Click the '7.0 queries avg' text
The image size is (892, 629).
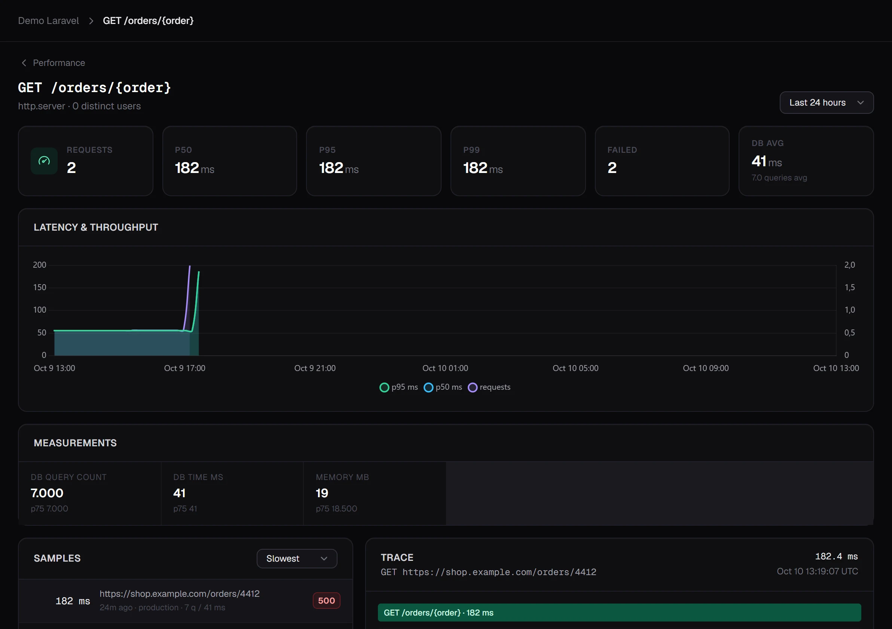coord(779,178)
